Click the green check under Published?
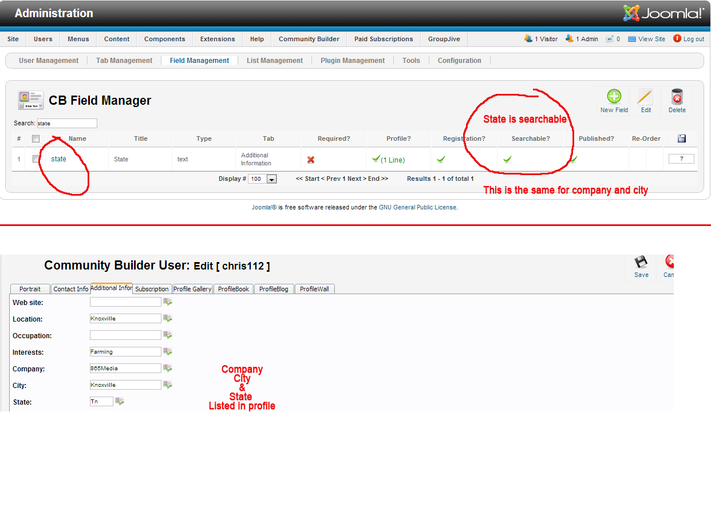711x507 pixels. coord(573,159)
